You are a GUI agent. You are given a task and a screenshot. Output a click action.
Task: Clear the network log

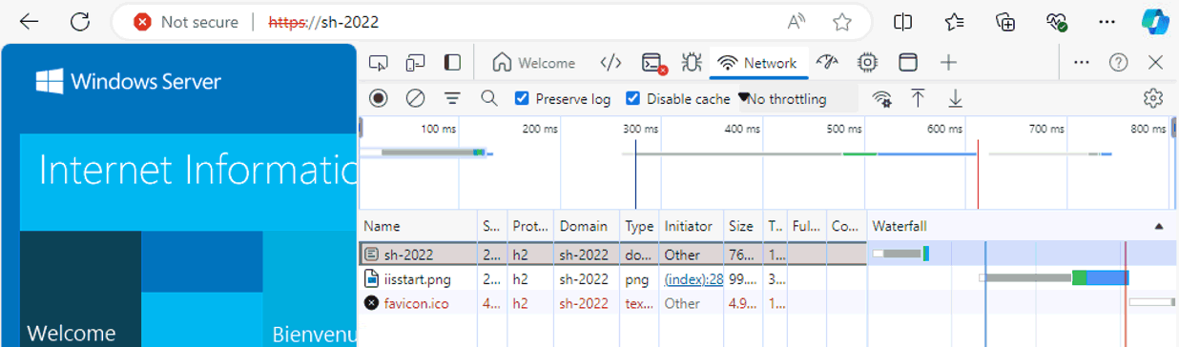coord(415,98)
